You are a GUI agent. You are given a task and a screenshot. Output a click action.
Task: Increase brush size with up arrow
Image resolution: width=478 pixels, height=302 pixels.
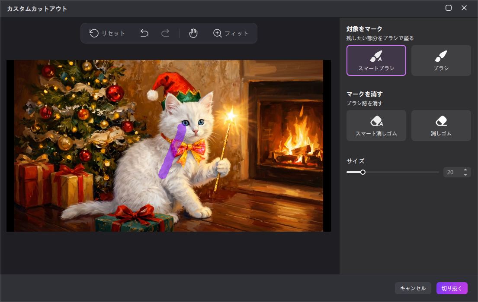[x=465, y=170]
